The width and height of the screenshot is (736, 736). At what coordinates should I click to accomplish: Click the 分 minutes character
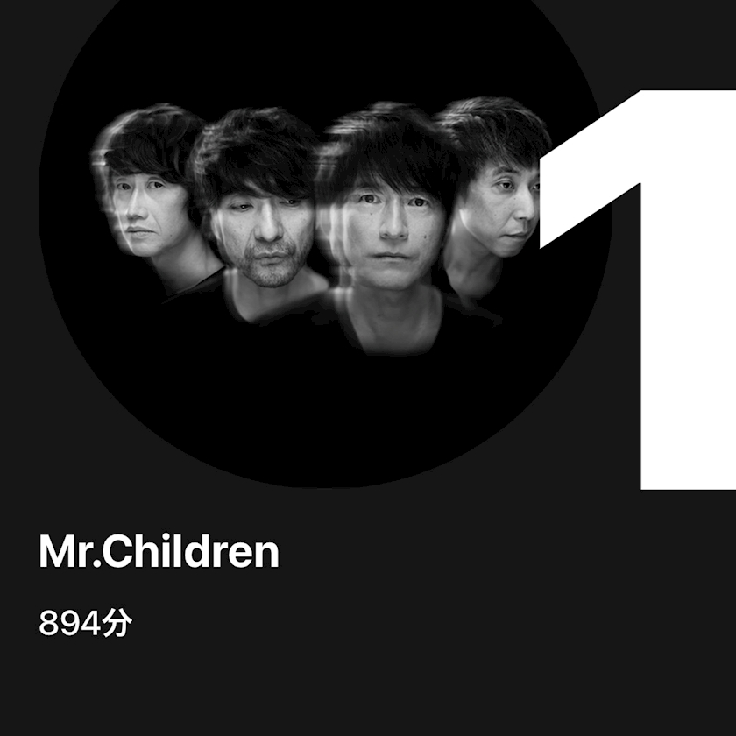pos(117,623)
